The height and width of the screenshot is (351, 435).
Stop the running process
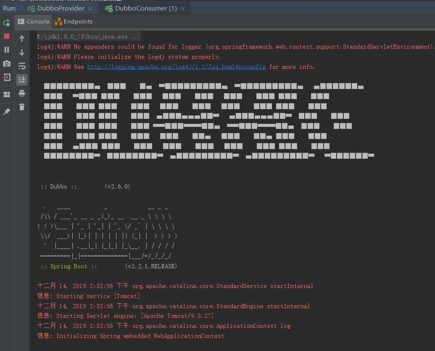(x=7, y=36)
